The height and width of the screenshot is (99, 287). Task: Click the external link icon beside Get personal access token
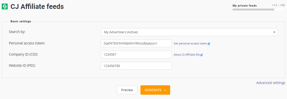pos(209,44)
